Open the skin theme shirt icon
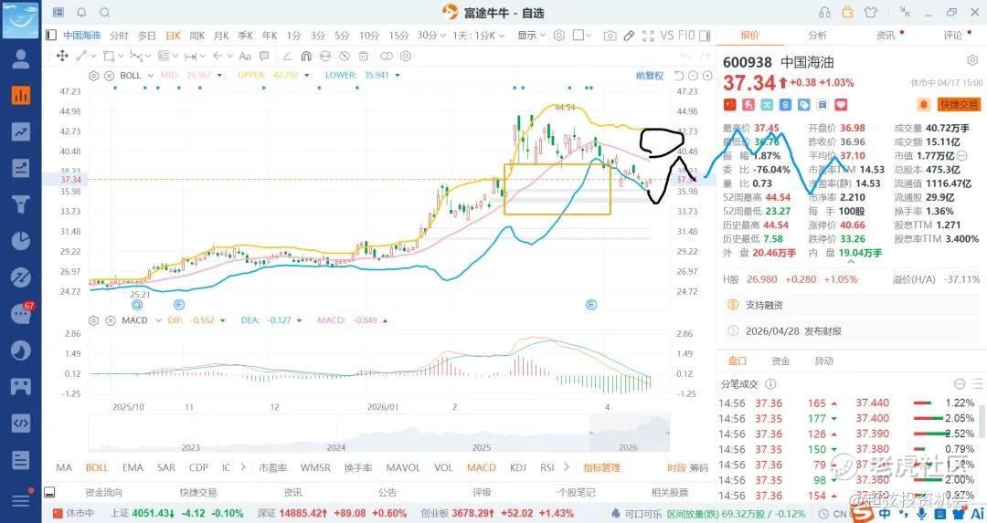Screen dimensions: 987x523 (871, 12)
